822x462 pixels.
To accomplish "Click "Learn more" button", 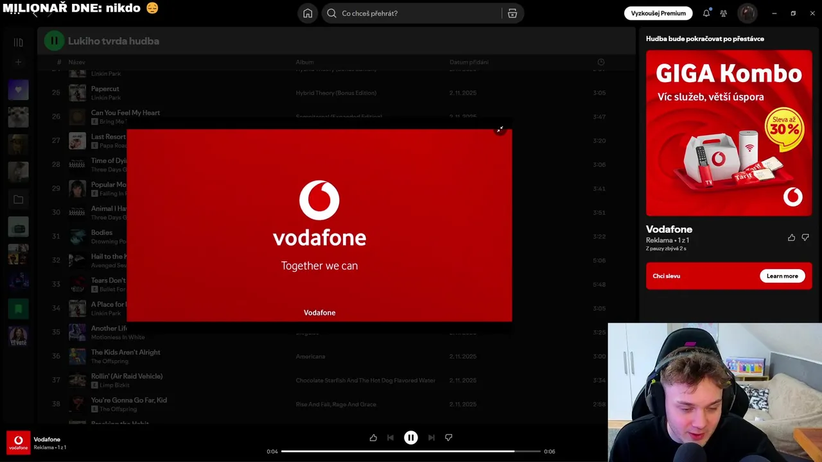I will coord(782,276).
